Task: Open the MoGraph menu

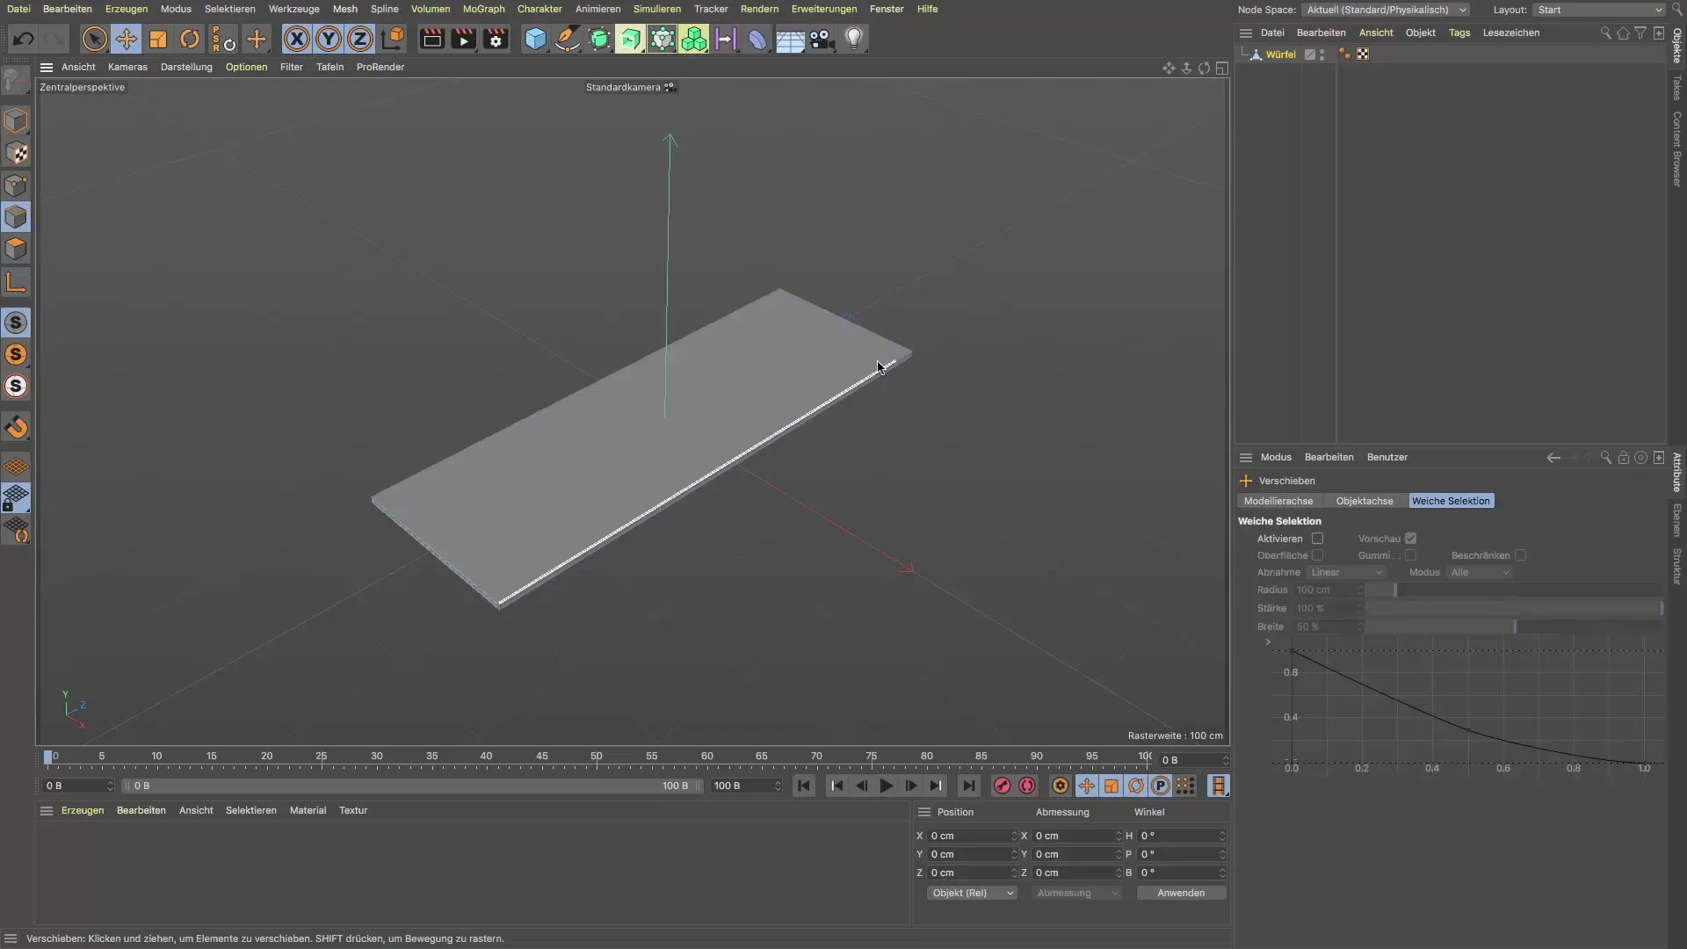Action: [x=483, y=9]
